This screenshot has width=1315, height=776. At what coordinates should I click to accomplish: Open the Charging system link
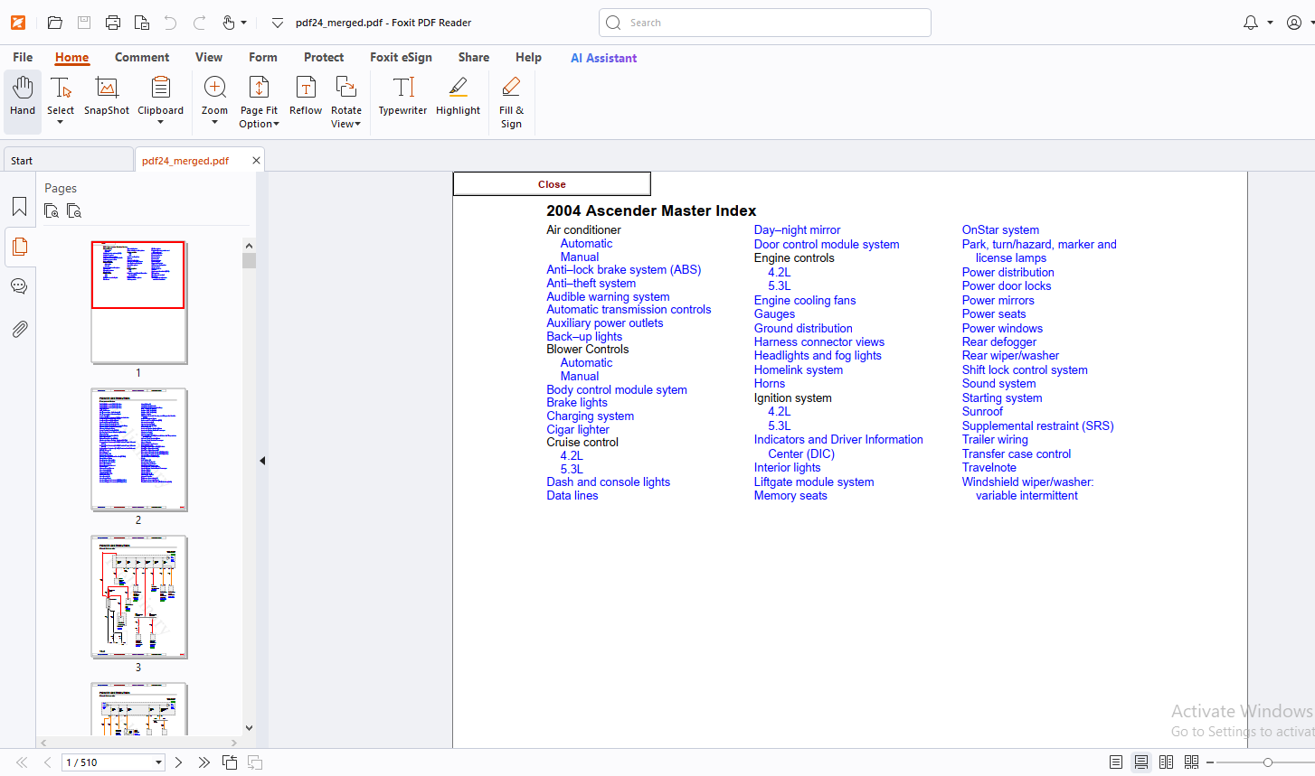pos(590,416)
